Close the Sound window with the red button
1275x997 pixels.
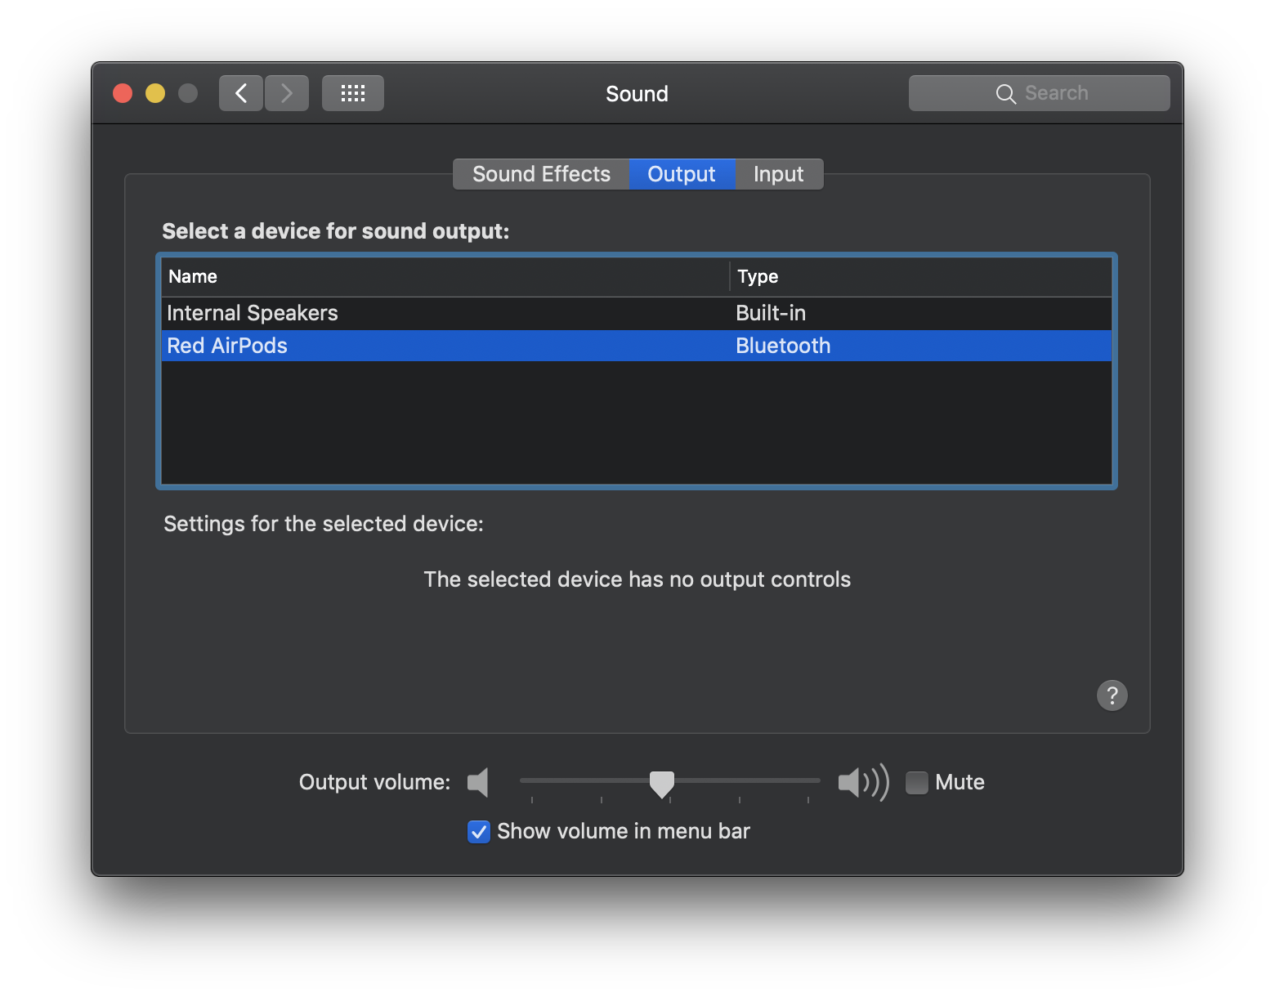[x=123, y=93]
